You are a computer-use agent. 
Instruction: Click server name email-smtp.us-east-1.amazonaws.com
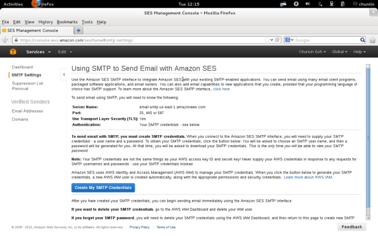[x=172, y=107]
